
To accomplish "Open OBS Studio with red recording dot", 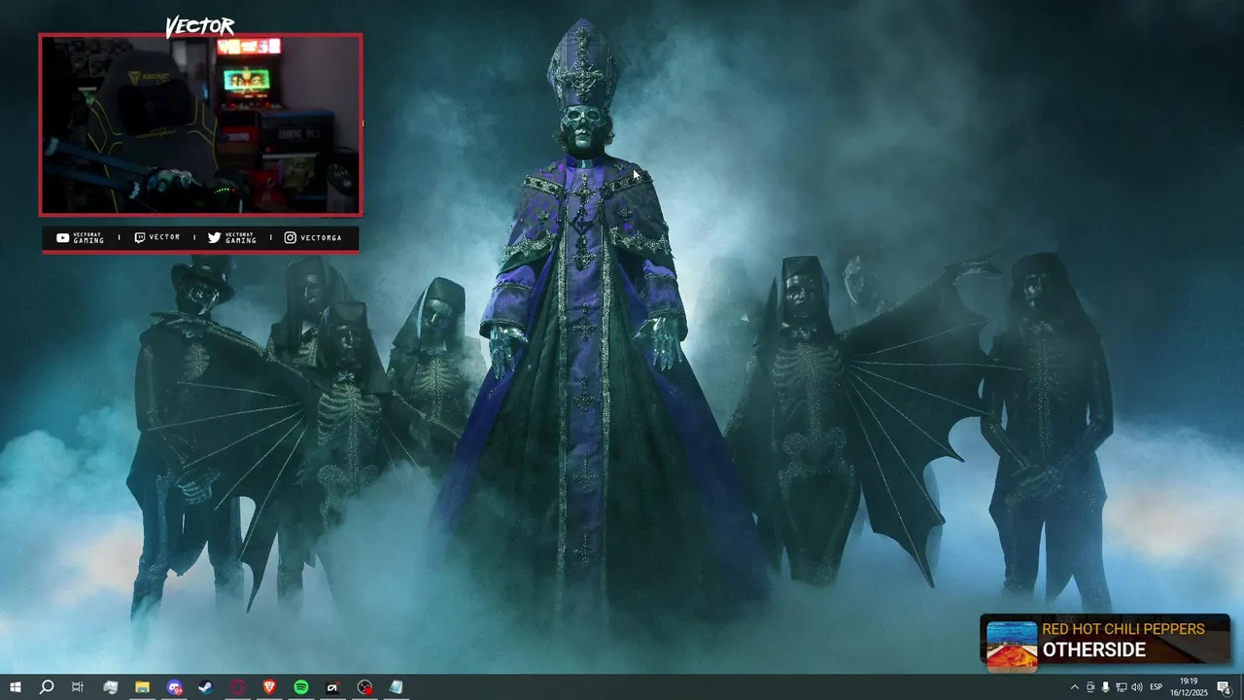I will (364, 687).
